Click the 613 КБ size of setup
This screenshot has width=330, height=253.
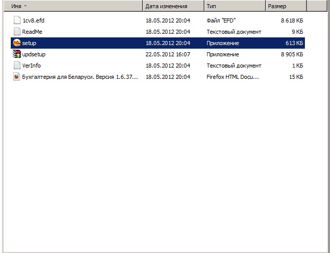[x=293, y=44]
